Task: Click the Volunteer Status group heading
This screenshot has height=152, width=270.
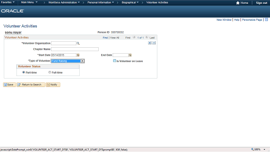Action: 29,66
